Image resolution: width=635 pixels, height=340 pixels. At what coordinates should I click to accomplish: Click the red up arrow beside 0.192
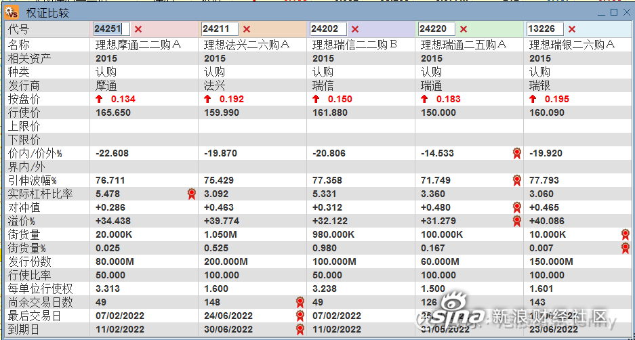(x=208, y=99)
